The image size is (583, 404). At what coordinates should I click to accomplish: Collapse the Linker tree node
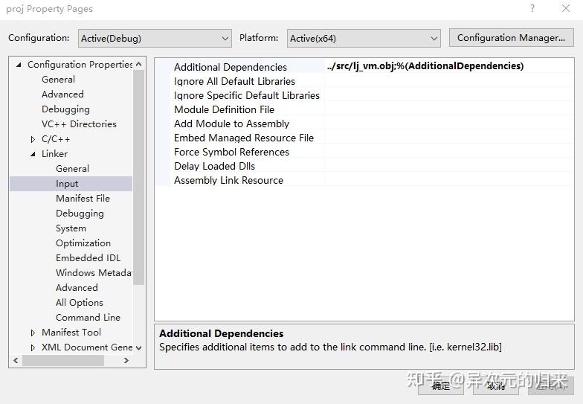click(33, 154)
